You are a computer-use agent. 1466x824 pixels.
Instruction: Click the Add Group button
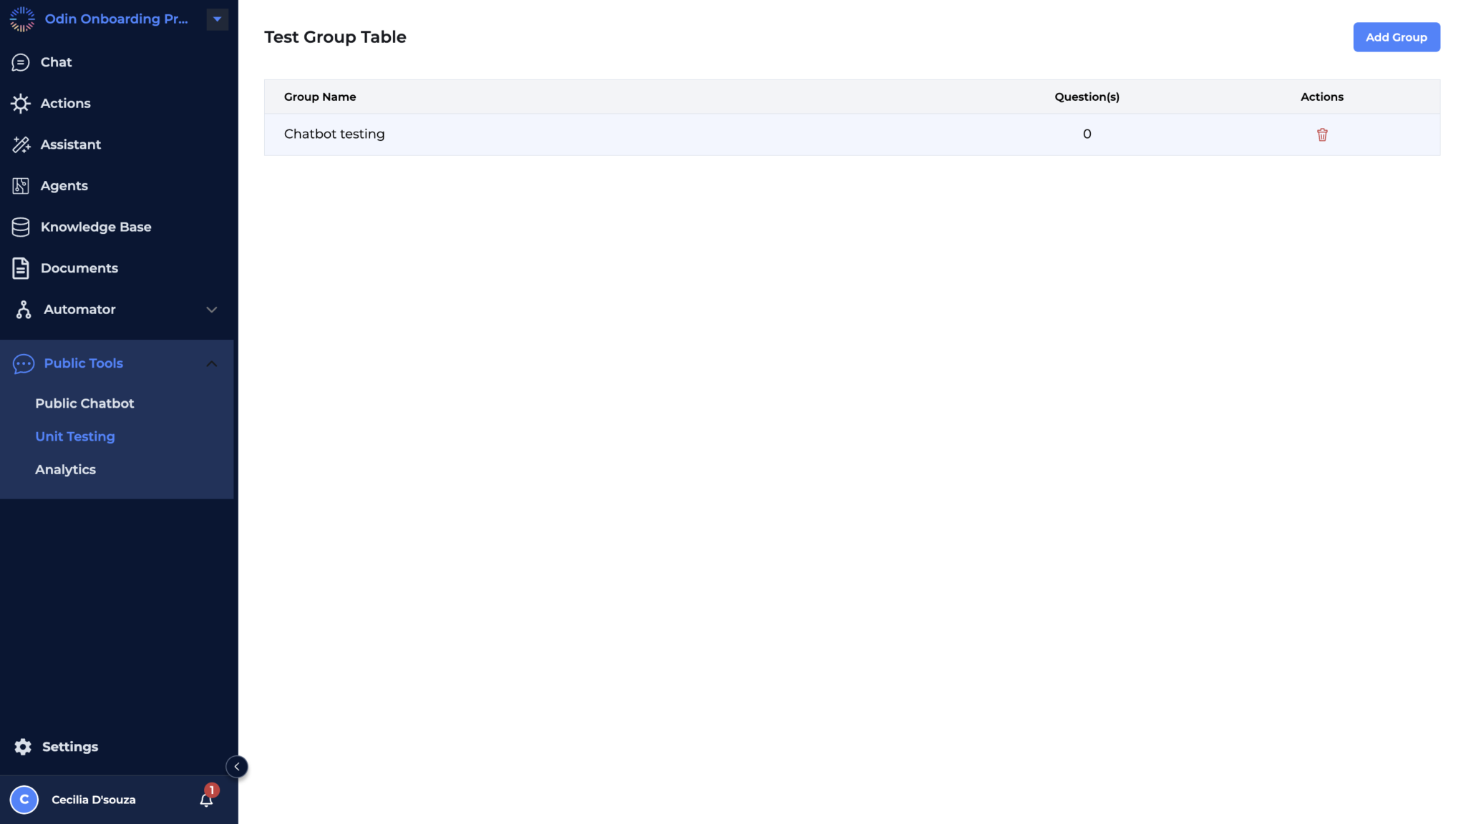pos(1396,37)
